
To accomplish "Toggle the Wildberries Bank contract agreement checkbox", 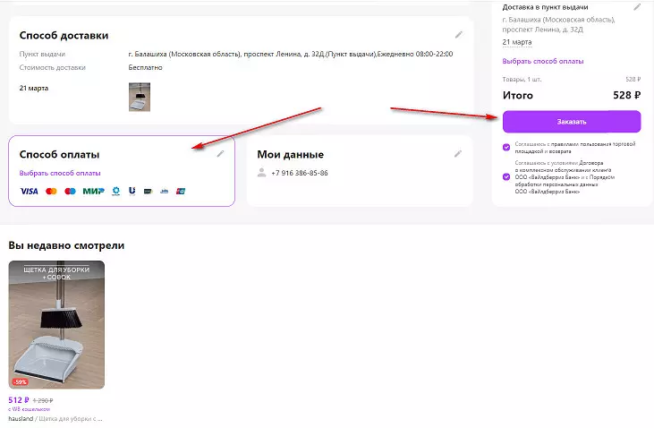I will coord(506,176).
